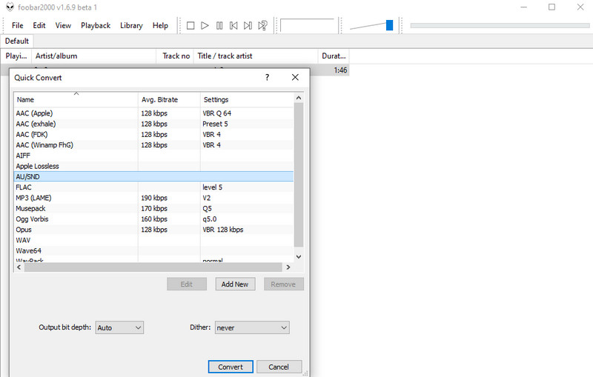Open the Library menu
This screenshot has height=377, width=593.
click(x=131, y=25)
